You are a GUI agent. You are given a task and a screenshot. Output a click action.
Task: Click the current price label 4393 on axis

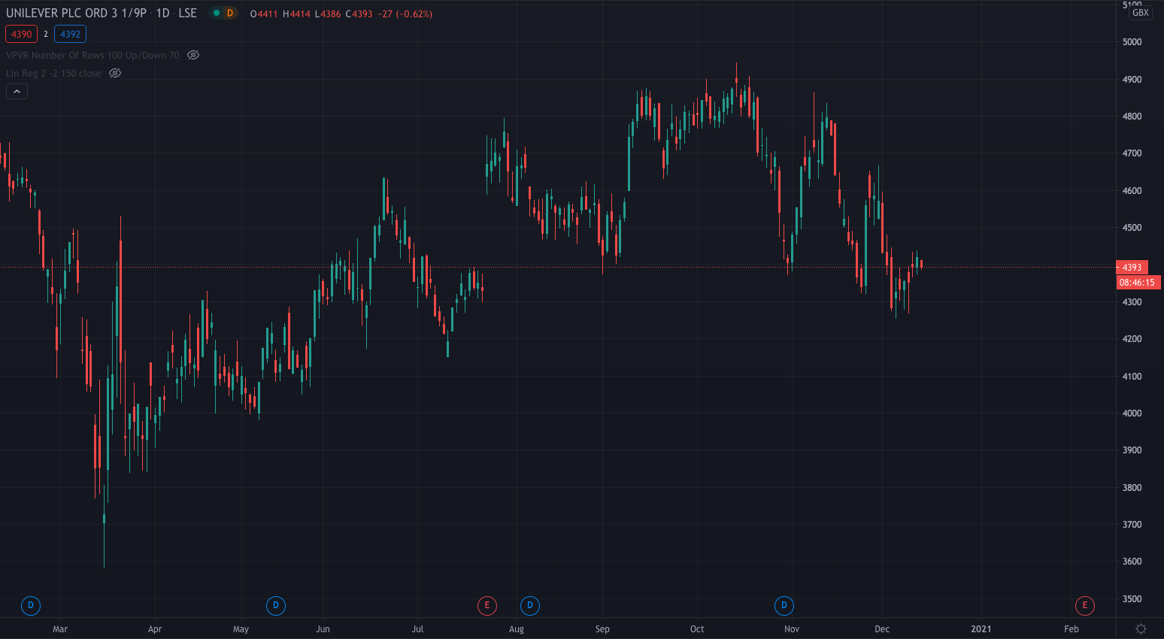pyautogui.click(x=1132, y=267)
